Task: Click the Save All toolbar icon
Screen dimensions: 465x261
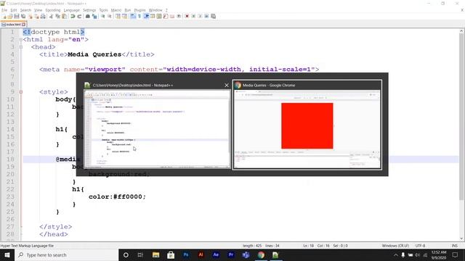Action: tap(23, 16)
